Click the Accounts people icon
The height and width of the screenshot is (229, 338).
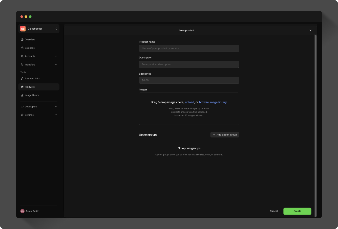22,56
